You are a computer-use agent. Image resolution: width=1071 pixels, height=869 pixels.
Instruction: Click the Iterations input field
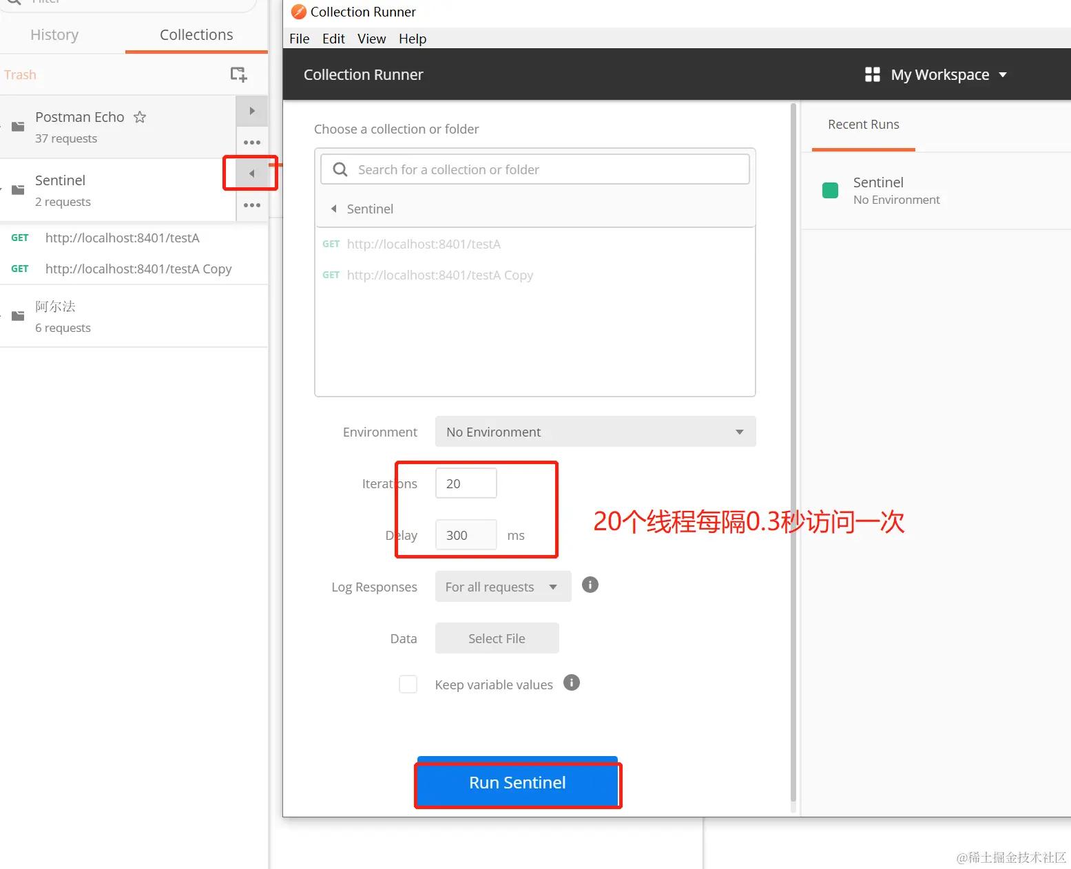[x=466, y=483]
